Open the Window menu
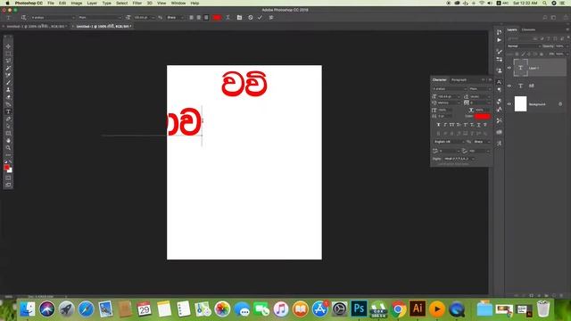The height and width of the screenshot is (321, 571). click(x=178, y=3)
